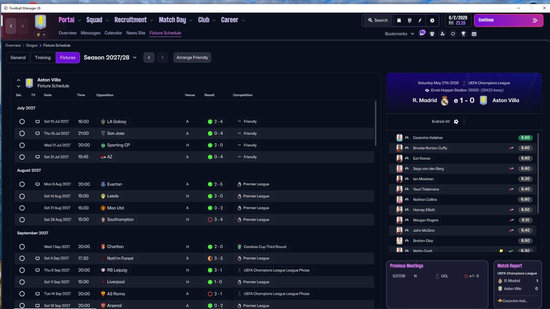Go to previous season with left arrow
This screenshot has height=309, width=550.
pyautogui.click(x=149, y=58)
